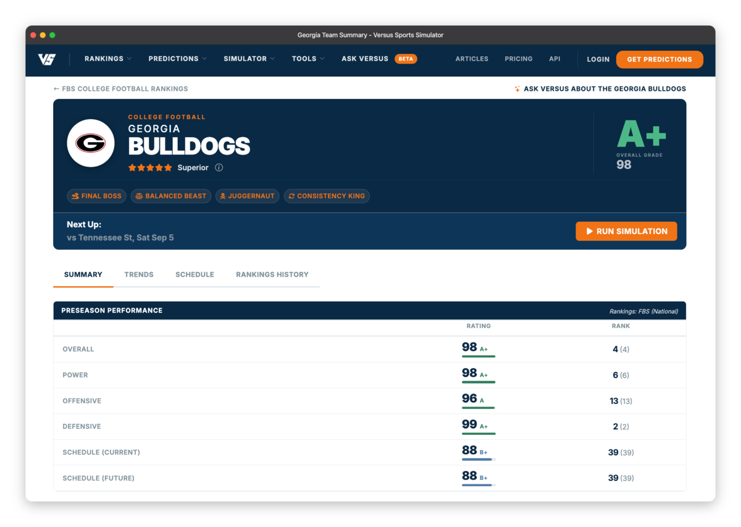Click the refresh icon in the Consistency King badge
The height and width of the screenshot is (527, 741).
click(291, 196)
